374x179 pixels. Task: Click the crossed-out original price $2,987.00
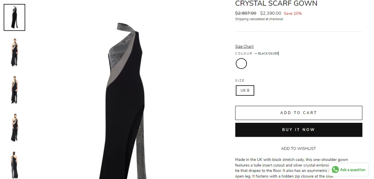pyautogui.click(x=246, y=13)
